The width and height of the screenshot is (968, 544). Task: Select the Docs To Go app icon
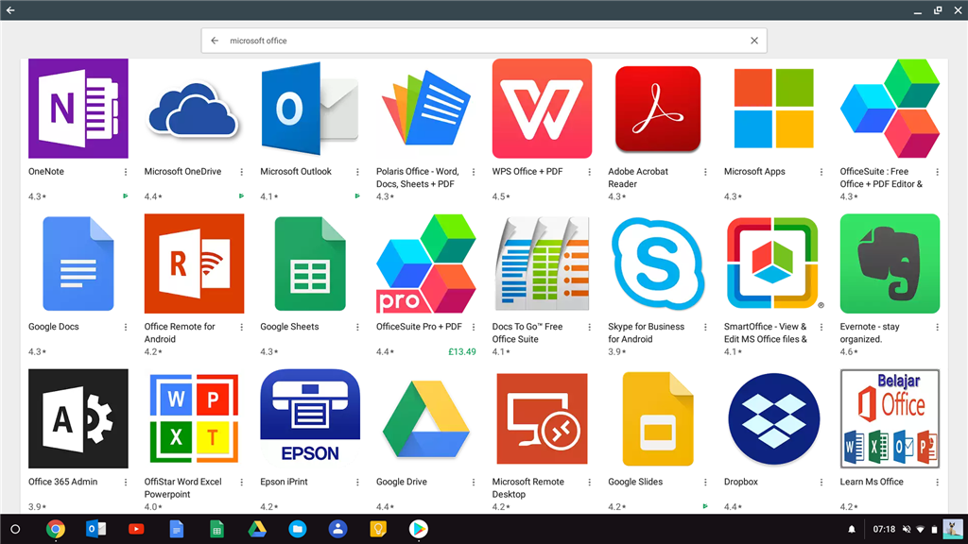coord(542,264)
